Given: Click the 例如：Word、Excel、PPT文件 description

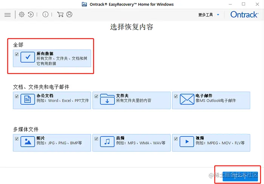Looking at the screenshot, I should [63, 100].
